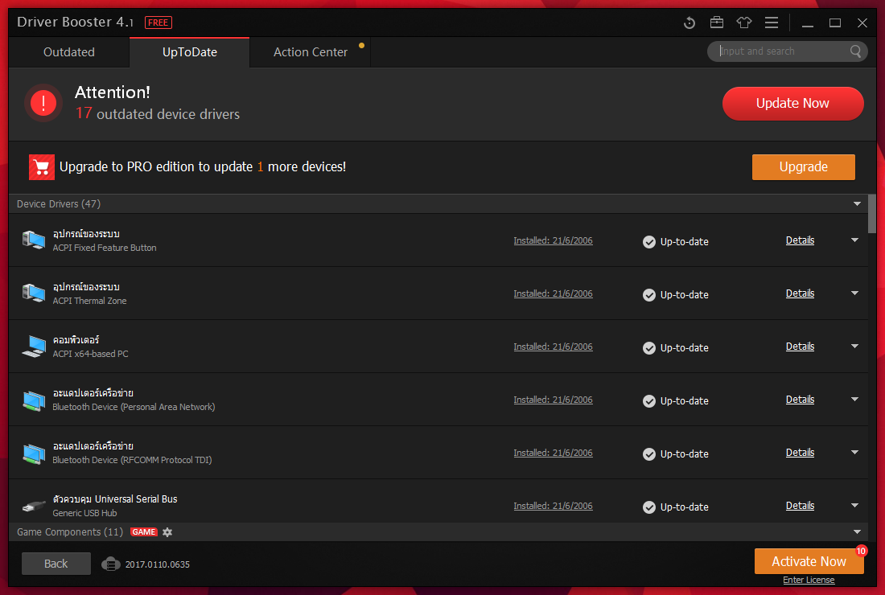Click 'Upgrade to PRO edition' message text
The width and height of the screenshot is (885, 595).
tap(203, 167)
